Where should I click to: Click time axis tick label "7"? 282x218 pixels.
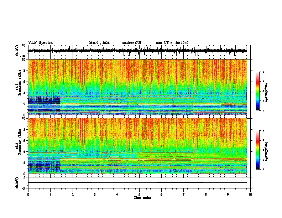pos(184,194)
